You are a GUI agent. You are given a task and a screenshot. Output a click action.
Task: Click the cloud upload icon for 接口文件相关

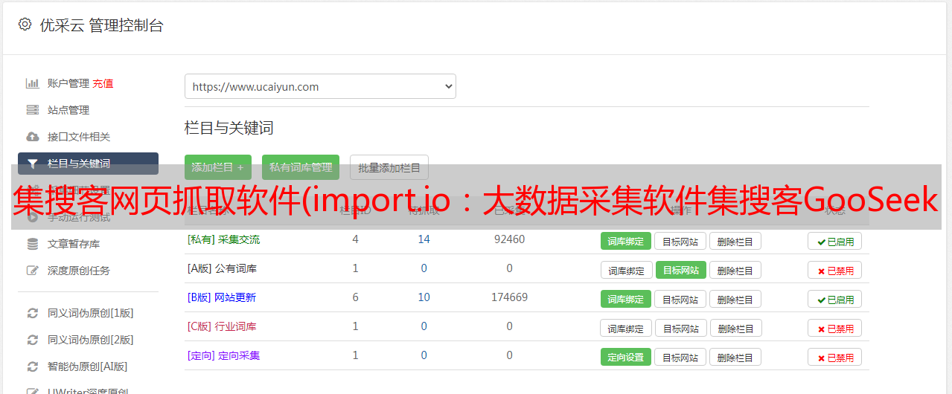tap(32, 137)
